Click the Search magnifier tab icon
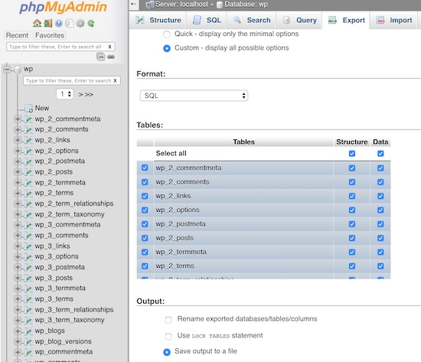The height and width of the screenshot is (362, 421). [x=237, y=20]
